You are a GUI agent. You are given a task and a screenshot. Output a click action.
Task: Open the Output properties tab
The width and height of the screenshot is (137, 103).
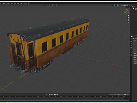[x=131, y=43]
